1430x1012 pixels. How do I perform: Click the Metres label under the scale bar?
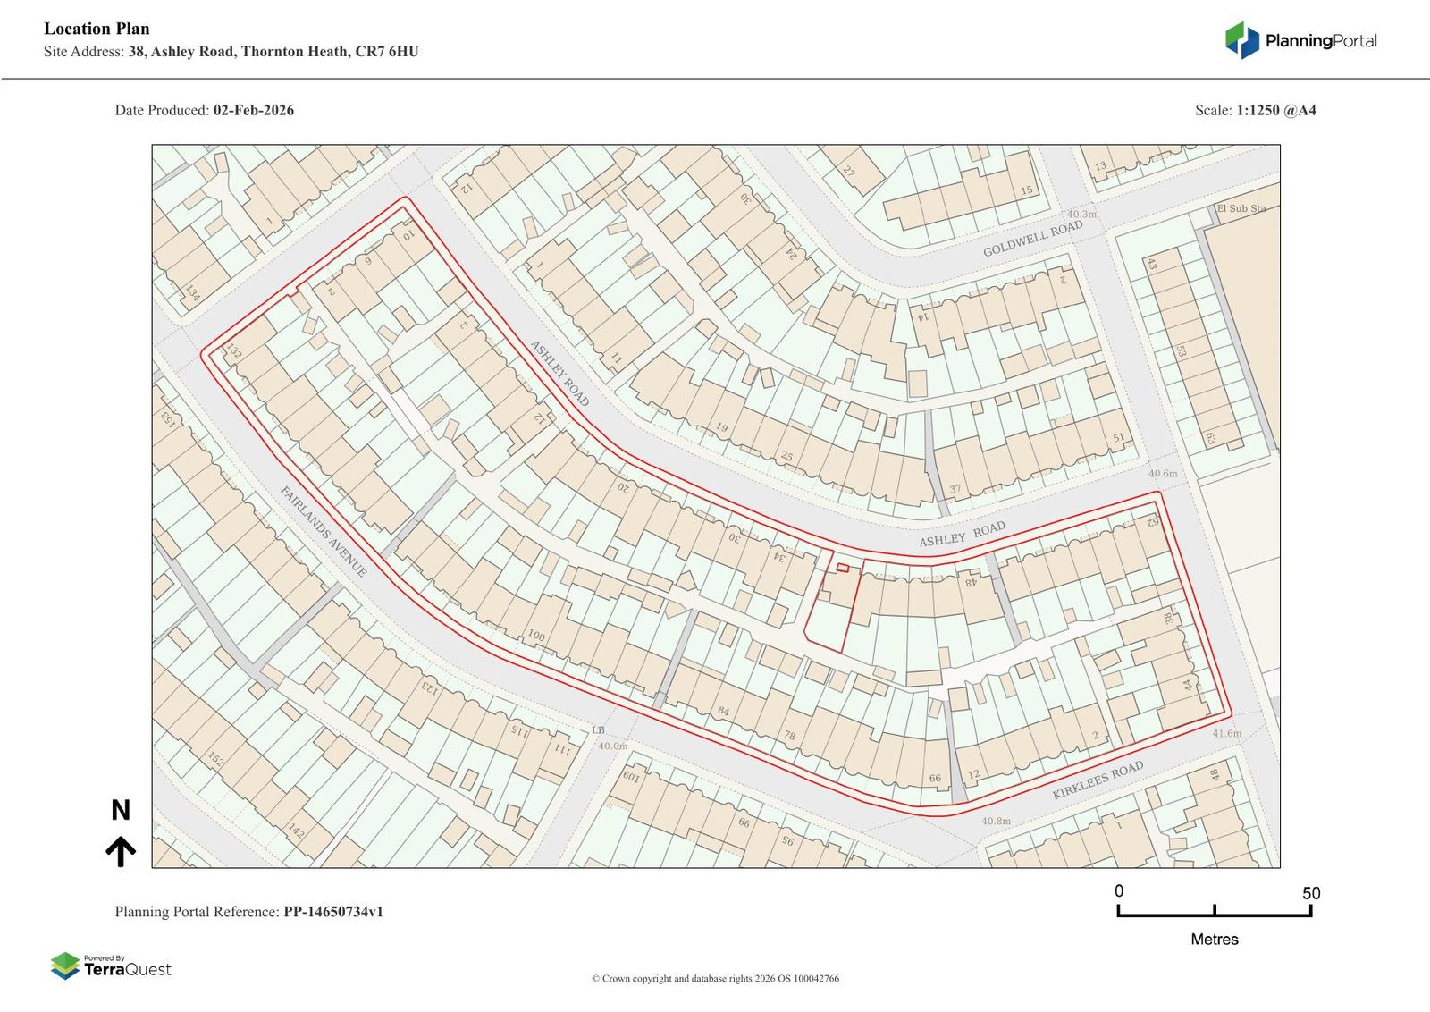(x=1214, y=940)
